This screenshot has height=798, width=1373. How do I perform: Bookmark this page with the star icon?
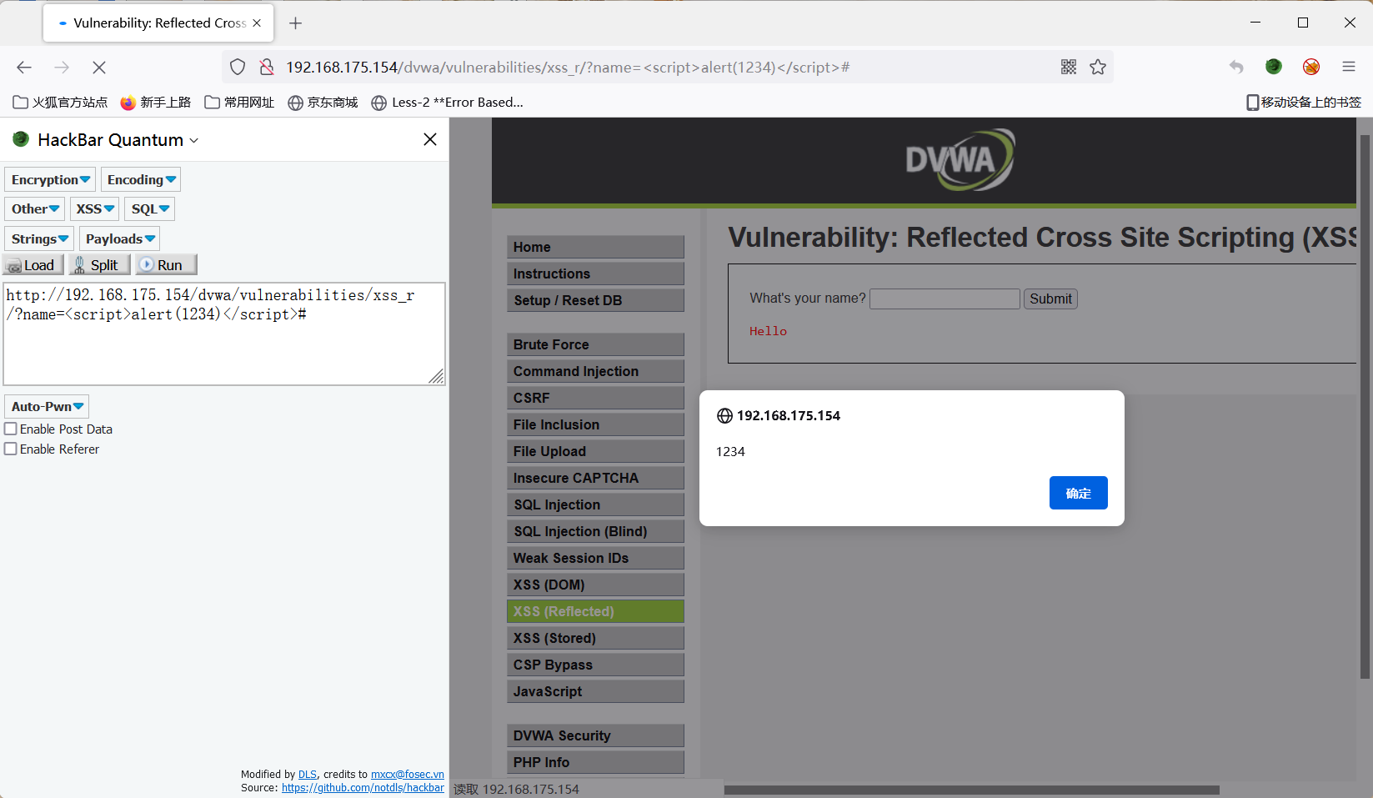pyautogui.click(x=1098, y=67)
